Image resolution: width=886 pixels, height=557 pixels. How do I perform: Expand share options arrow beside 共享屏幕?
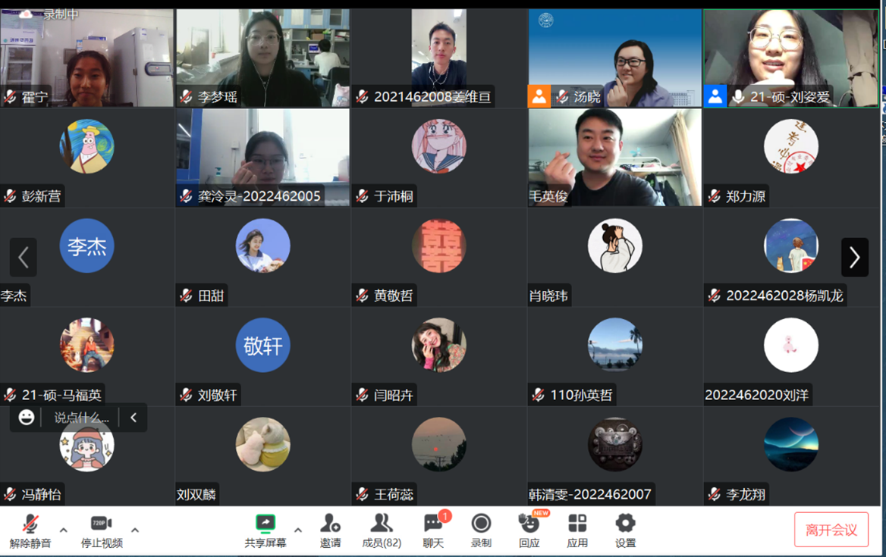click(298, 530)
